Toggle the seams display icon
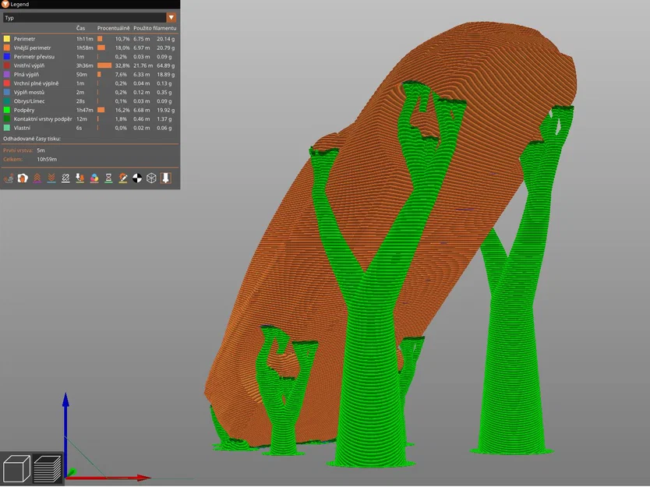The width and height of the screenshot is (650, 487). click(x=66, y=178)
